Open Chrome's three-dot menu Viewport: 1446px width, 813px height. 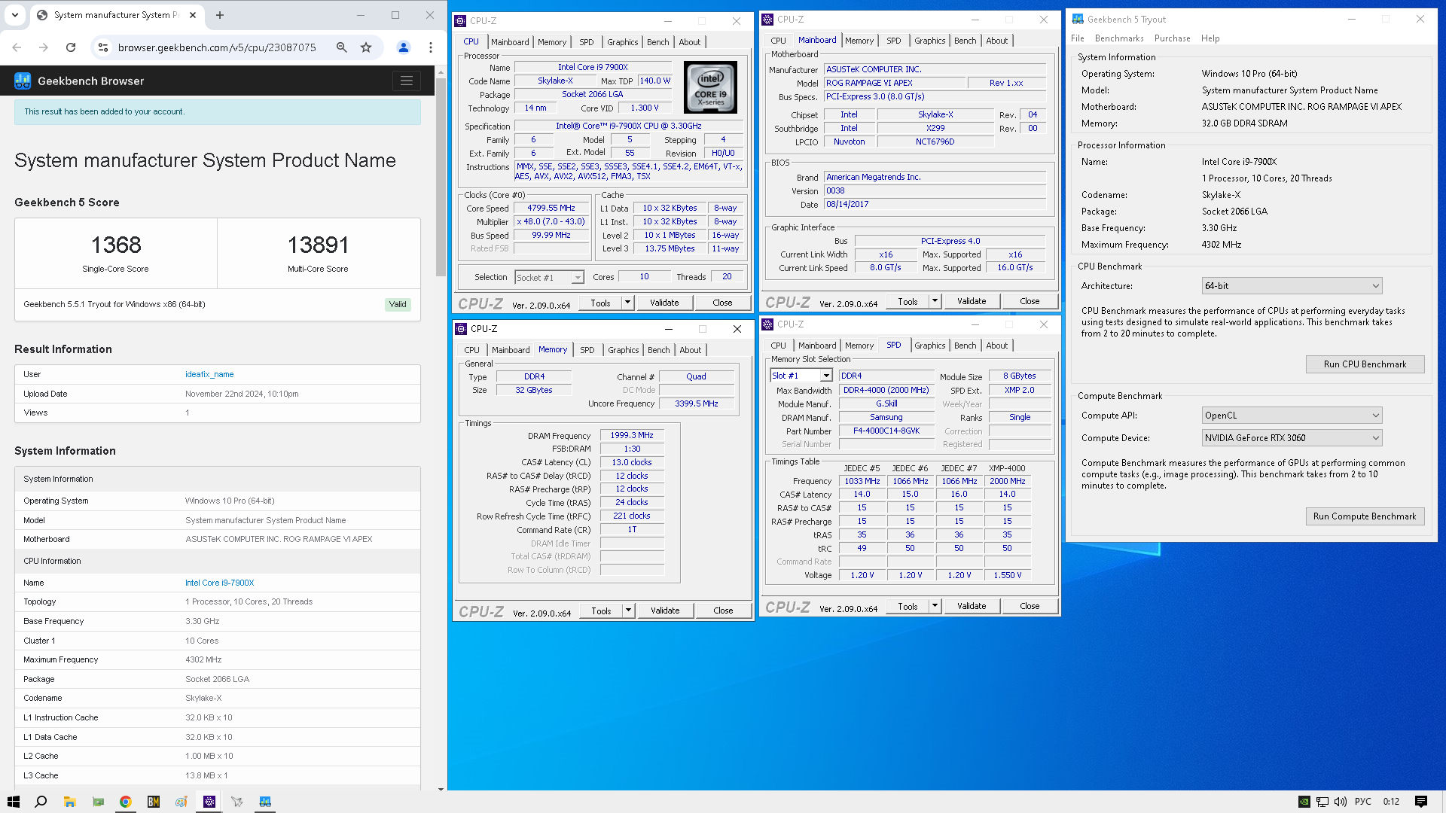(x=431, y=47)
